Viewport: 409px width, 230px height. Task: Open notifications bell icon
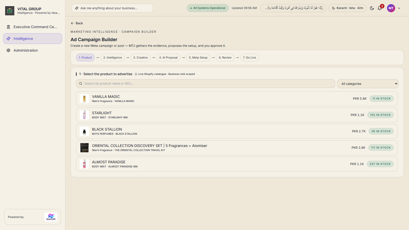tap(380, 8)
